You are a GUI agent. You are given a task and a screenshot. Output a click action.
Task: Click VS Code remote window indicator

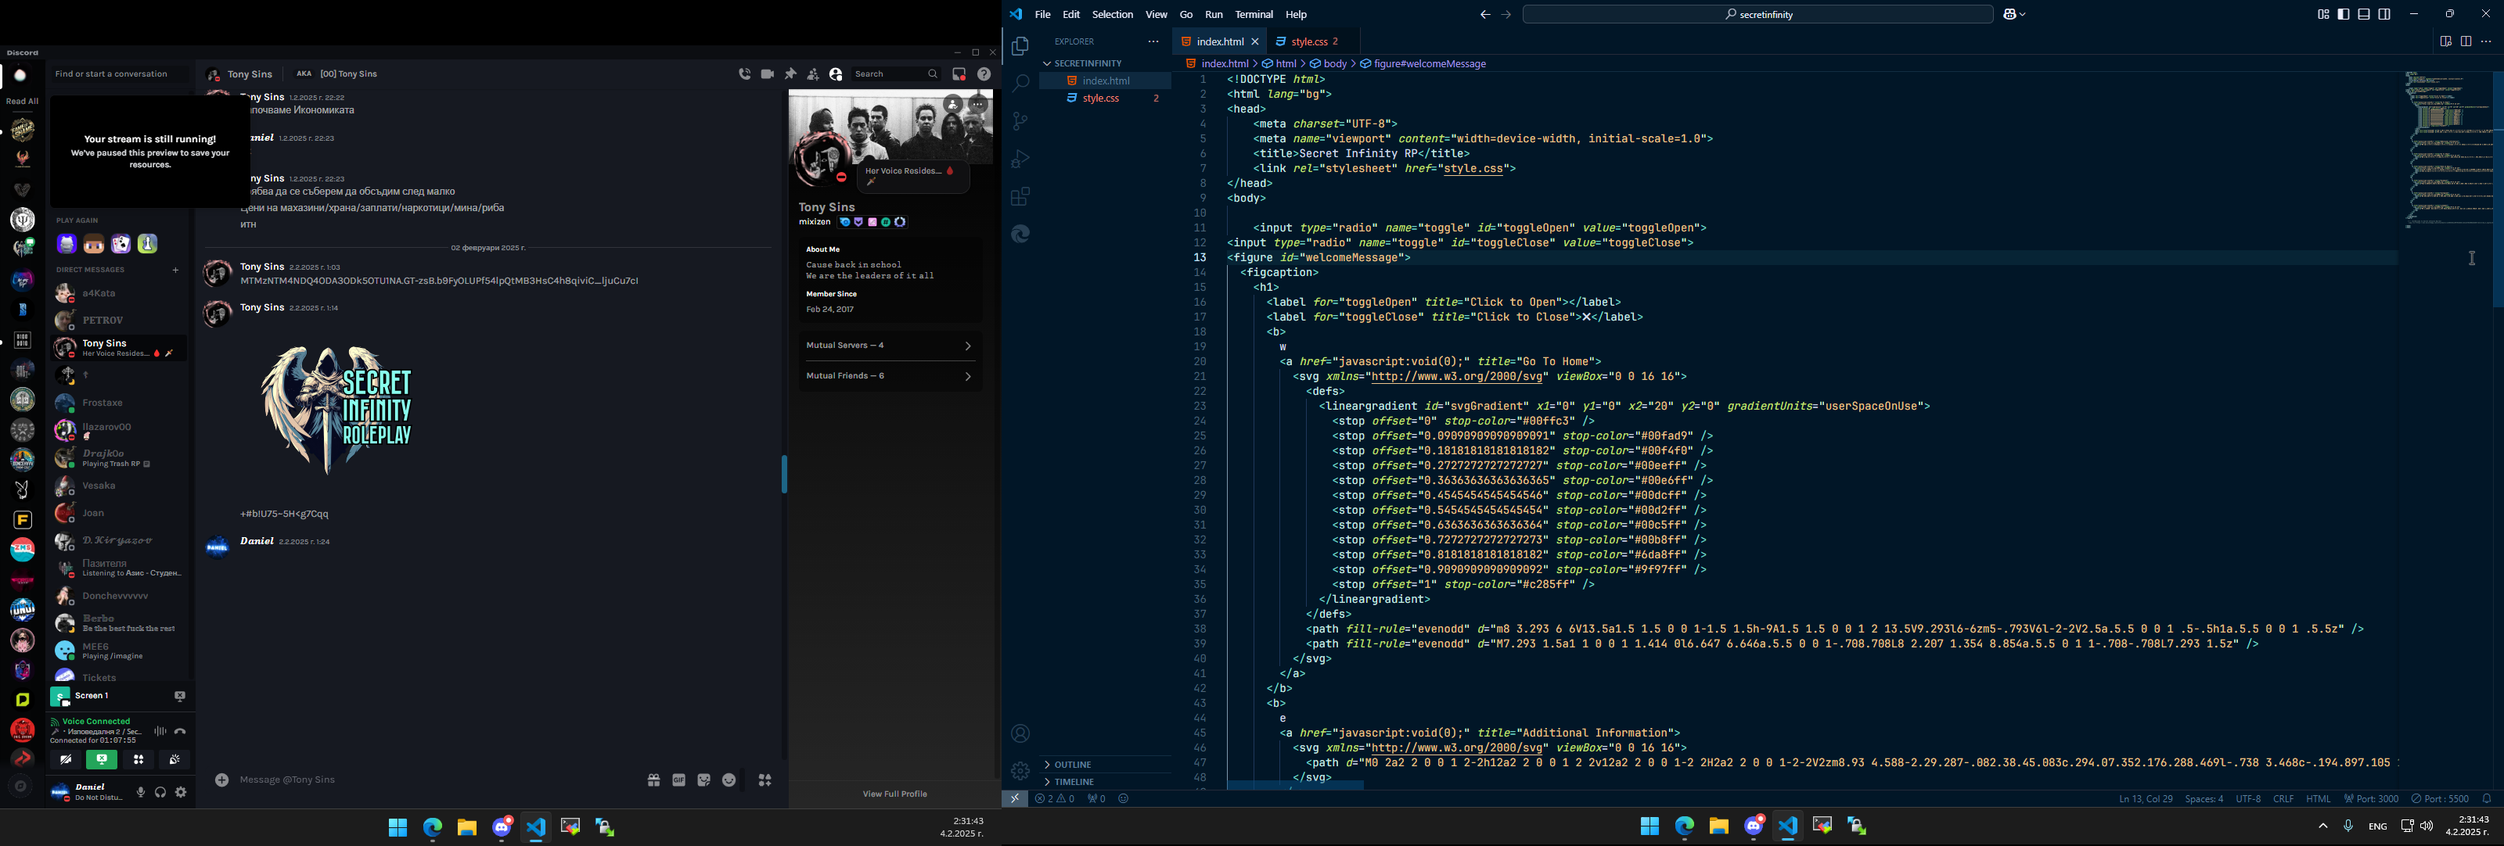click(x=1015, y=799)
